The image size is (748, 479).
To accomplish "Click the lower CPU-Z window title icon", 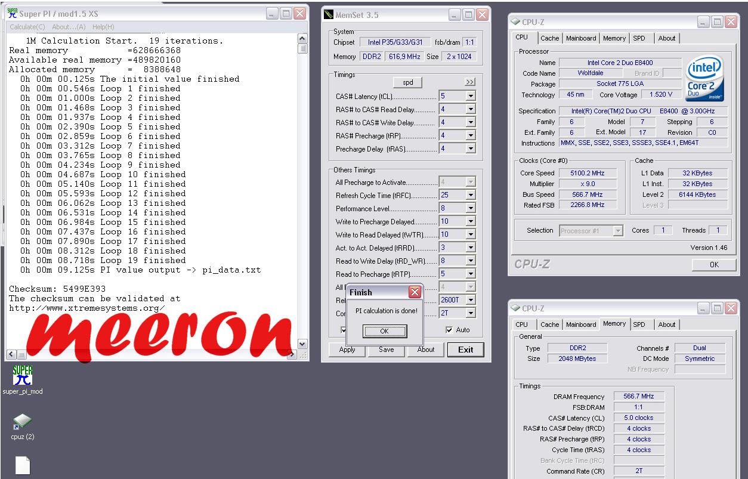I will [516, 308].
